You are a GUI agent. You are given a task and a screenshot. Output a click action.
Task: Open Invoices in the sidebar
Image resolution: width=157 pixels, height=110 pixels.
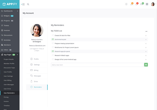tap(10, 30)
